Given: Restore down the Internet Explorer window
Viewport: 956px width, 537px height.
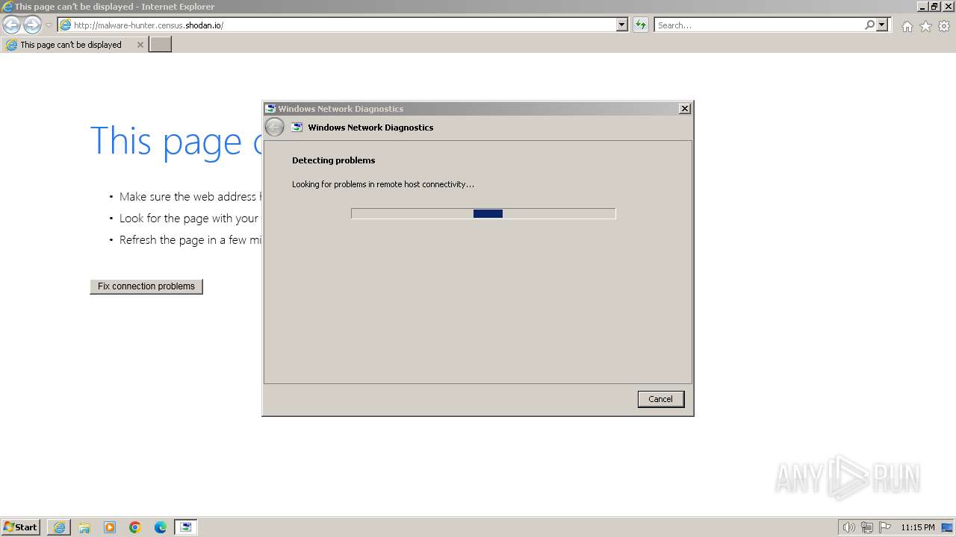Looking at the screenshot, I should [x=934, y=7].
